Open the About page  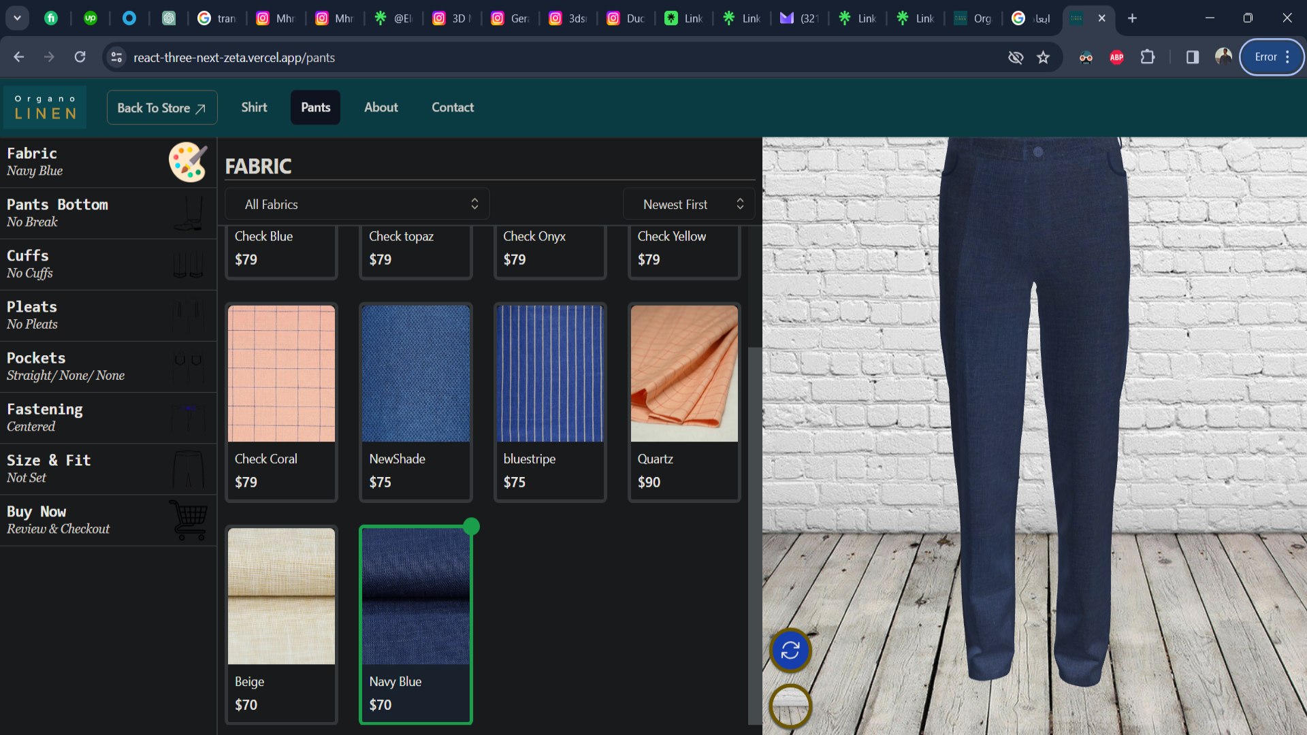[381, 108]
